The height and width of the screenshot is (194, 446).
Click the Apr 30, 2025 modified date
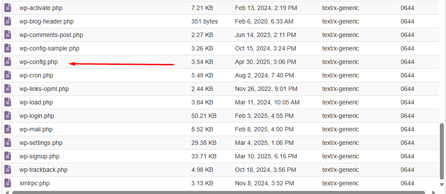pos(265,62)
